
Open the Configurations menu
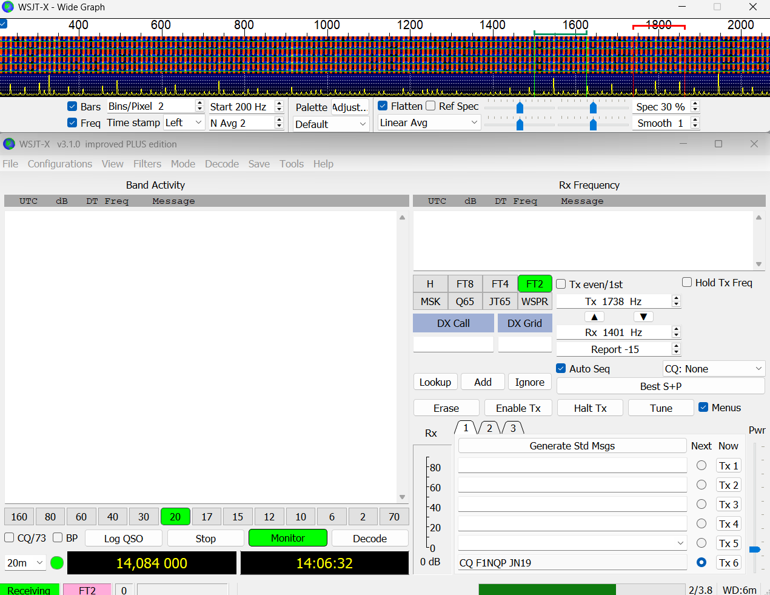60,164
